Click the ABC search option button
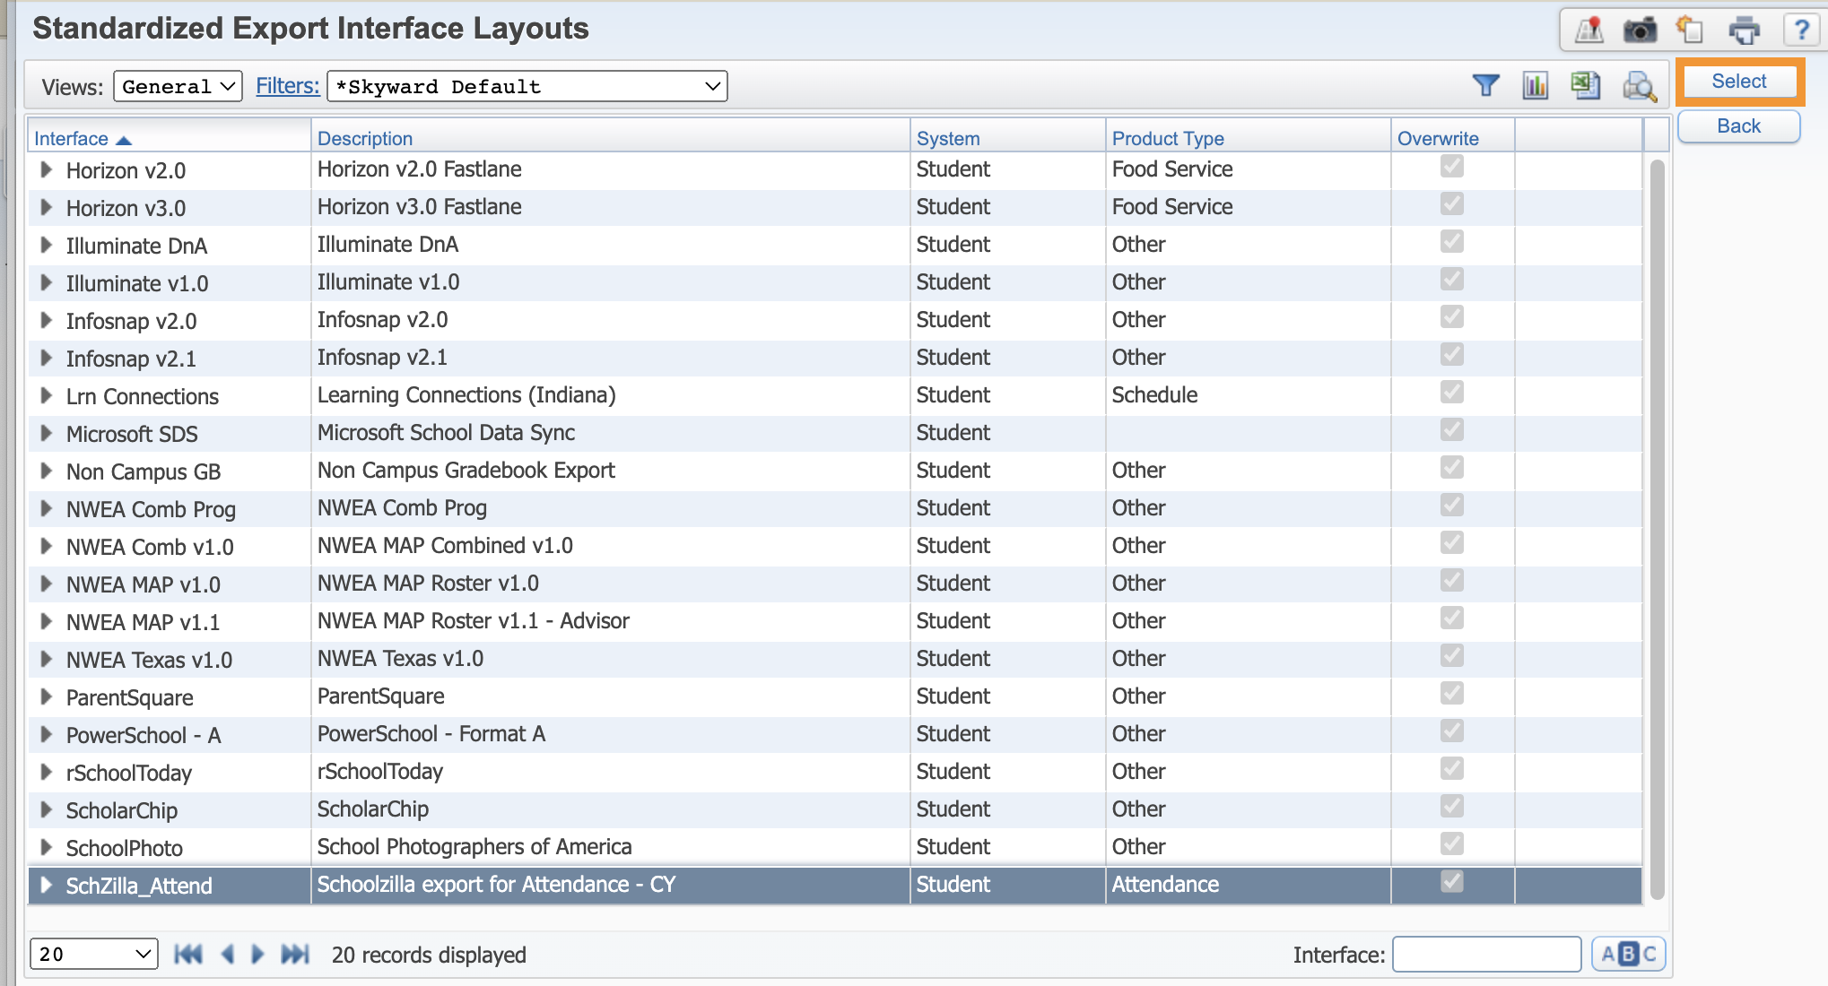This screenshot has height=986, width=1828. pyautogui.click(x=1629, y=955)
